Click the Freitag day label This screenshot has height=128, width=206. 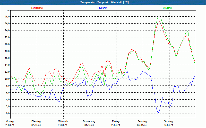click(116, 121)
